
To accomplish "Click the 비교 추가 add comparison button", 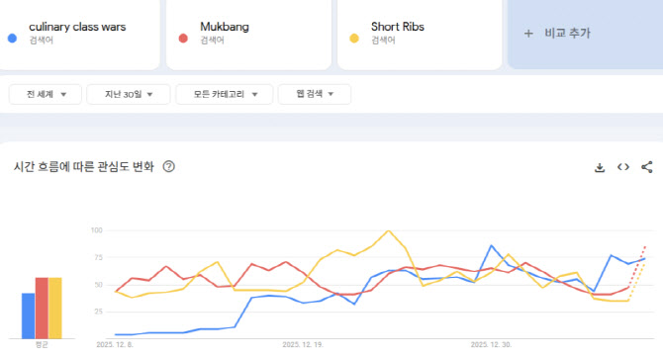I will [x=585, y=34].
